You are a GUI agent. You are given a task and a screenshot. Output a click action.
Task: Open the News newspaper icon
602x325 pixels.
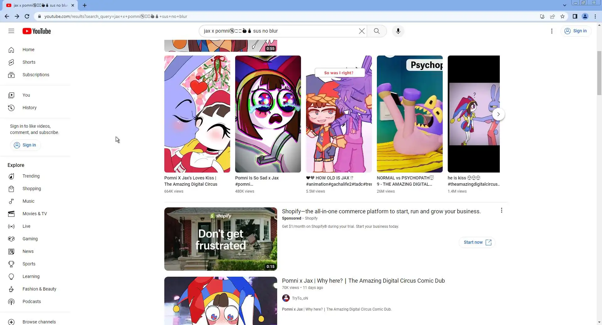coord(11,252)
